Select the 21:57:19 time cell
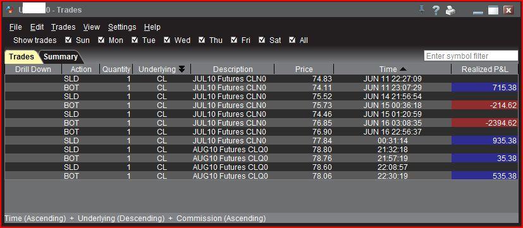The height and width of the screenshot is (228, 523). click(x=392, y=158)
